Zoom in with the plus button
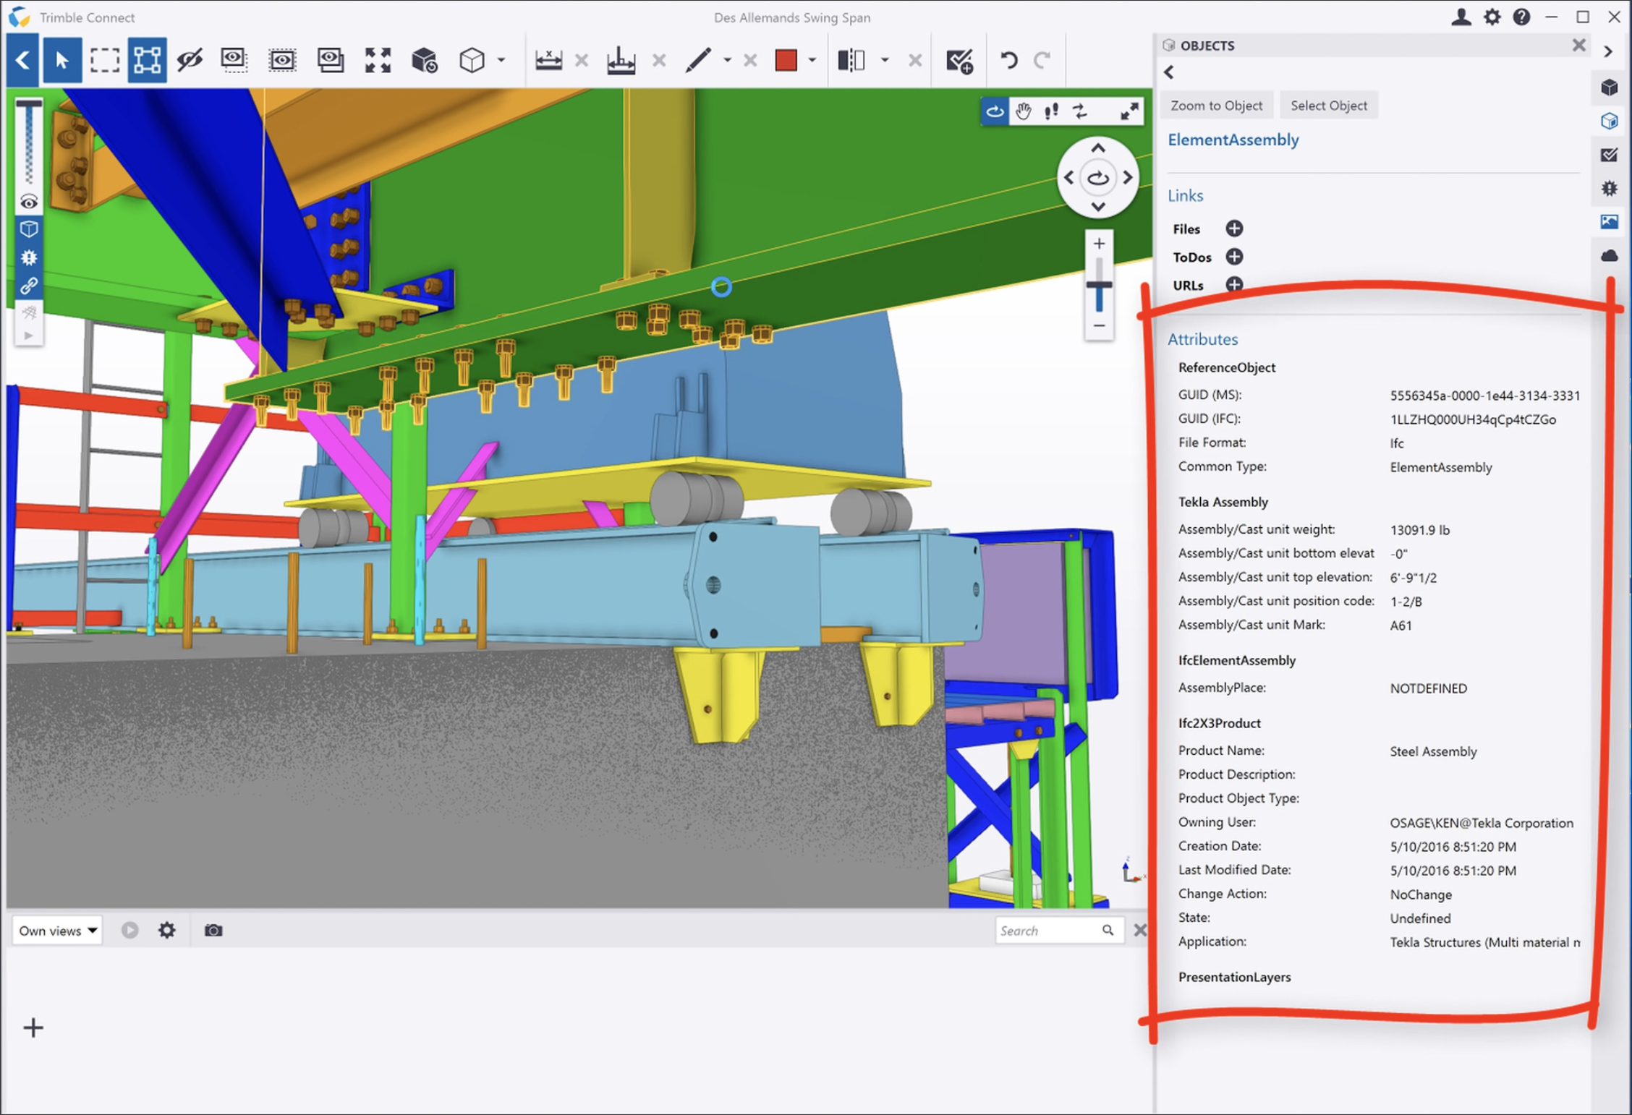The height and width of the screenshot is (1115, 1632). tap(1099, 244)
